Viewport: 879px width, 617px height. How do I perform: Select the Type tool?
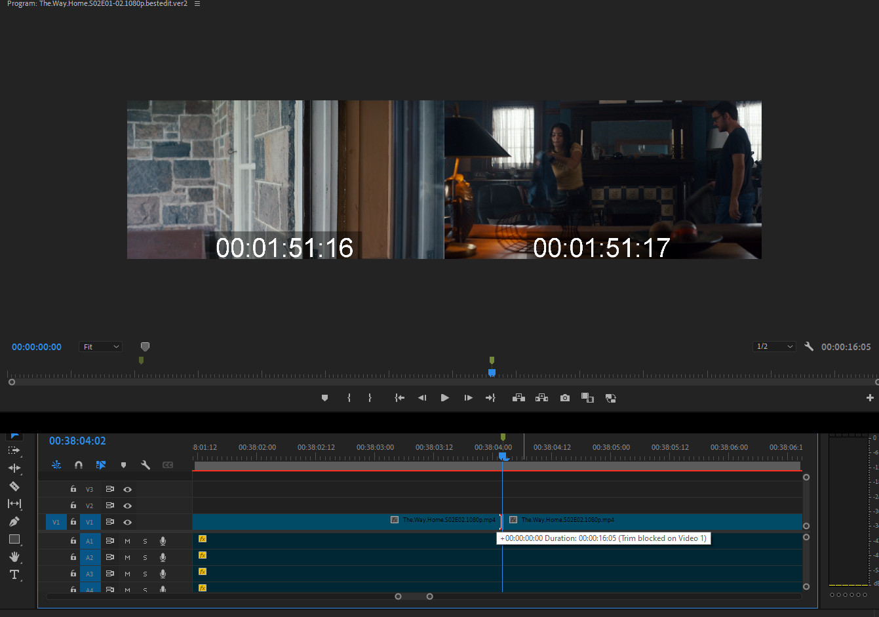(x=14, y=574)
